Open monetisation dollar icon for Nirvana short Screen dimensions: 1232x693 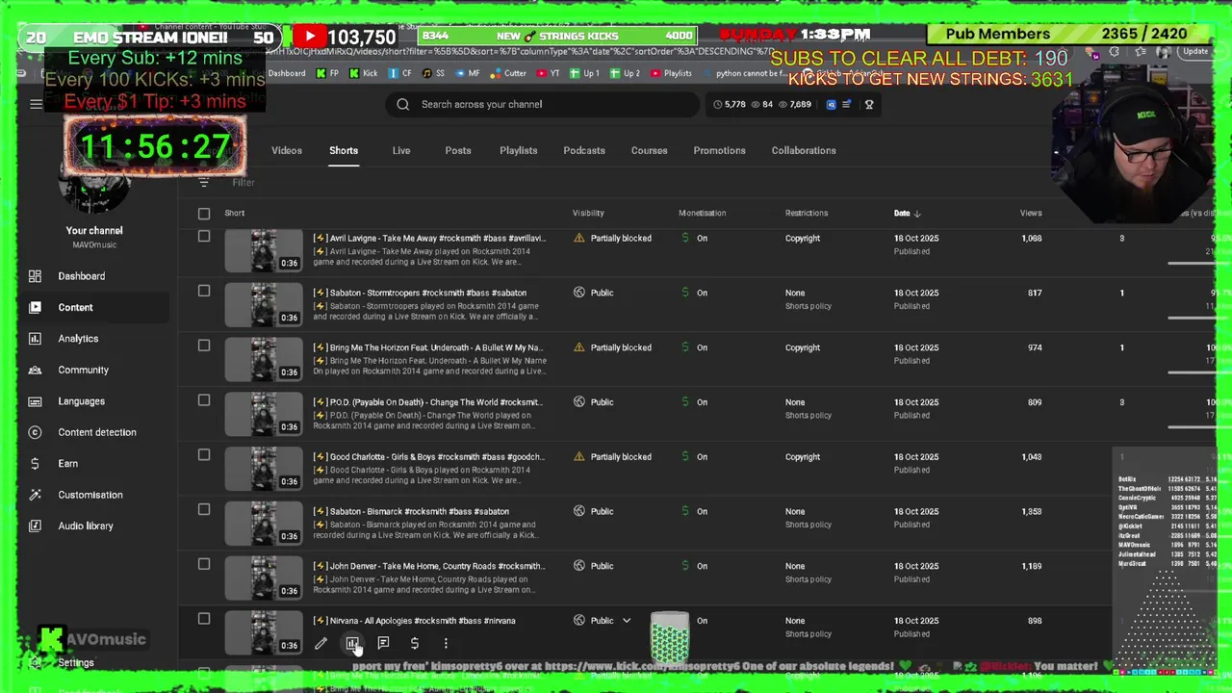(415, 644)
